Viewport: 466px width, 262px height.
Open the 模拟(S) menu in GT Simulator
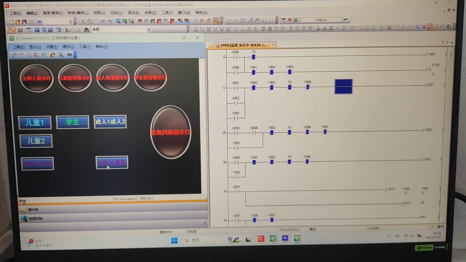(x=68, y=47)
